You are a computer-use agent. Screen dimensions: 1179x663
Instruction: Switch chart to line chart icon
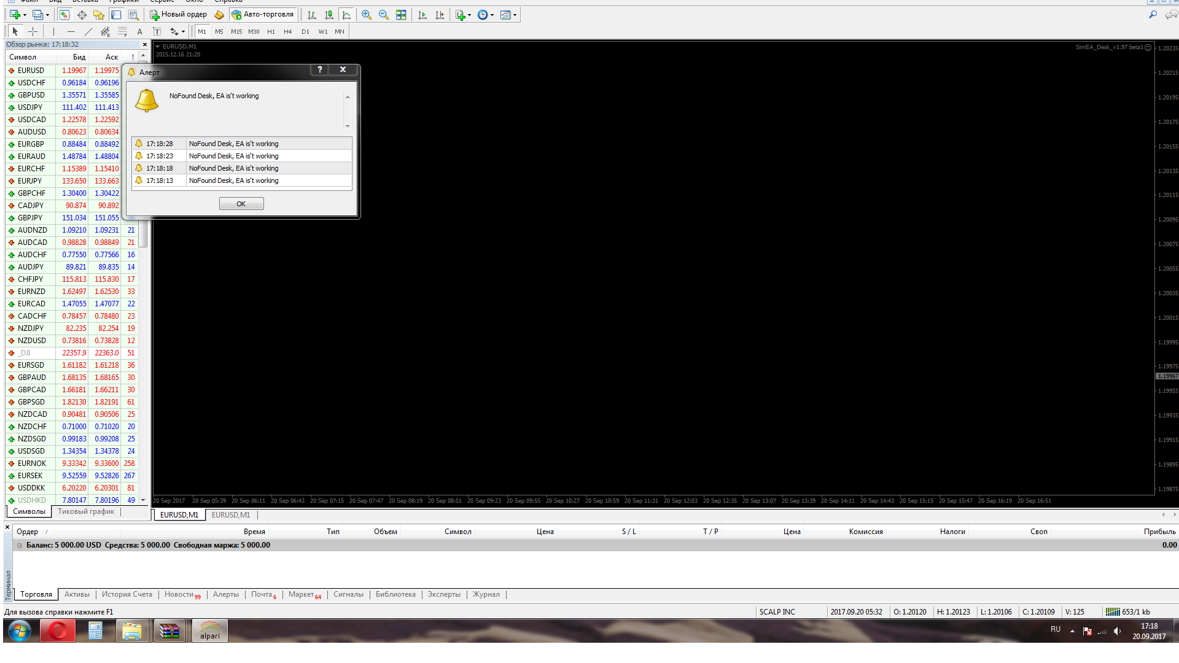tap(346, 15)
